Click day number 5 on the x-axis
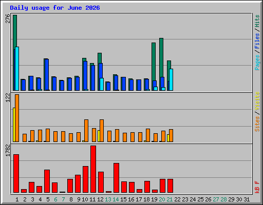263x205 pixels. [x=48, y=199]
